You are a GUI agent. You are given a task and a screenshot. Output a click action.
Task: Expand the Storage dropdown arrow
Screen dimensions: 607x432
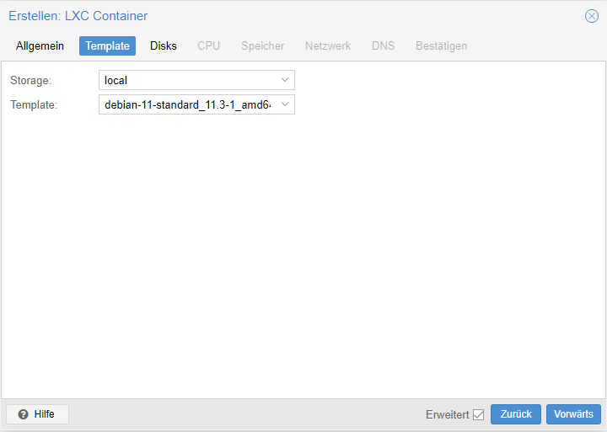pyautogui.click(x=285, y=80)
